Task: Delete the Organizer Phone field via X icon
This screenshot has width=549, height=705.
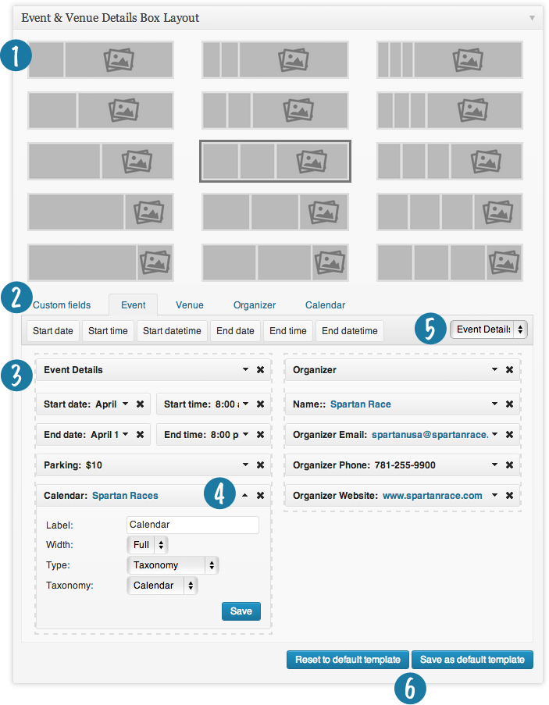Action: coord(509,465)
